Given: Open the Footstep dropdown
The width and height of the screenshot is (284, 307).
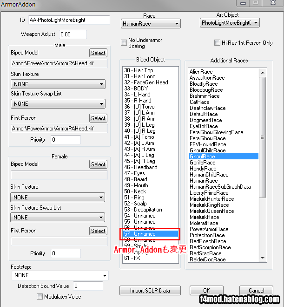Looking at the screenshot, I should click(x=60, y=275).
